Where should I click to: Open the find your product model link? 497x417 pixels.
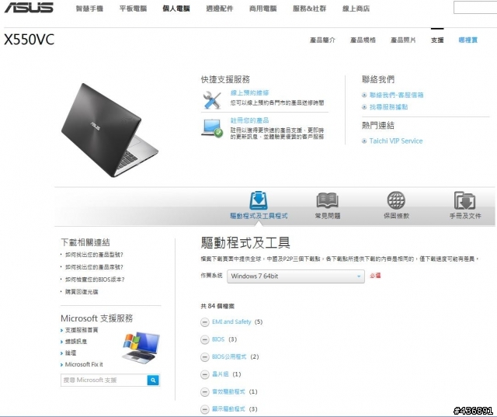(94, 255)
